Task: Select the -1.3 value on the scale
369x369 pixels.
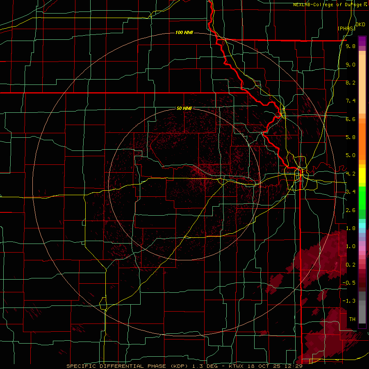Action: [349, 301]
